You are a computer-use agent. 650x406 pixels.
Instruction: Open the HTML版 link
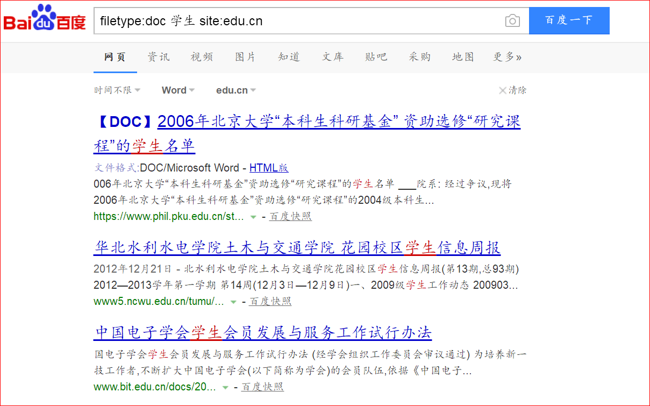point(269,168)
